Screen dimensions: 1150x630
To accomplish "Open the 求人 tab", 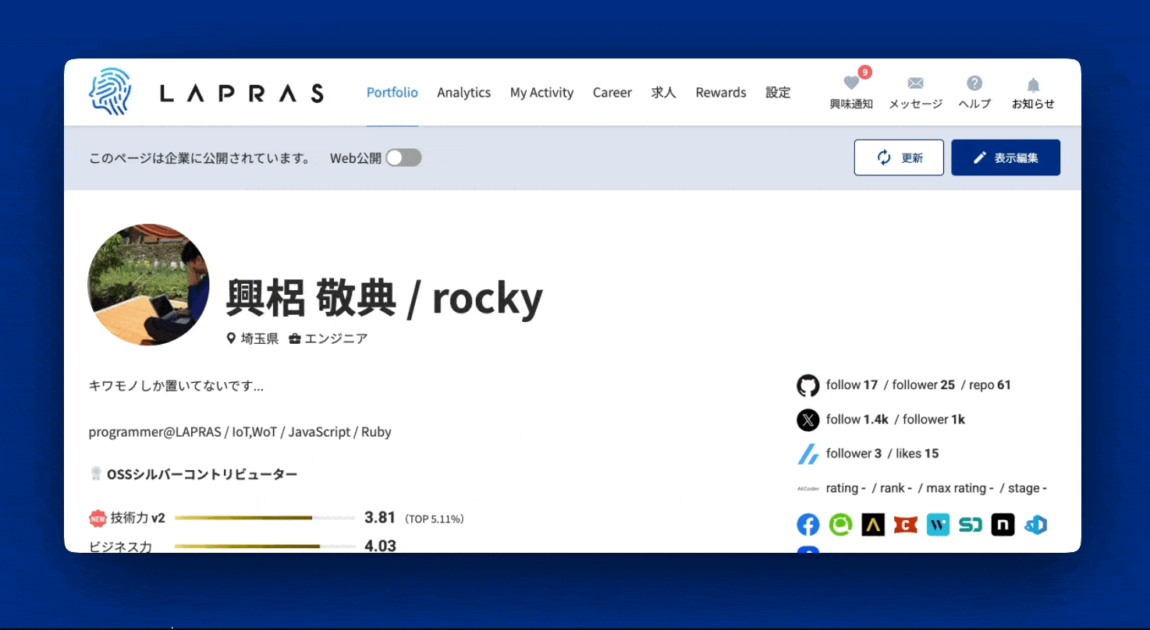I will click(664, 92).
